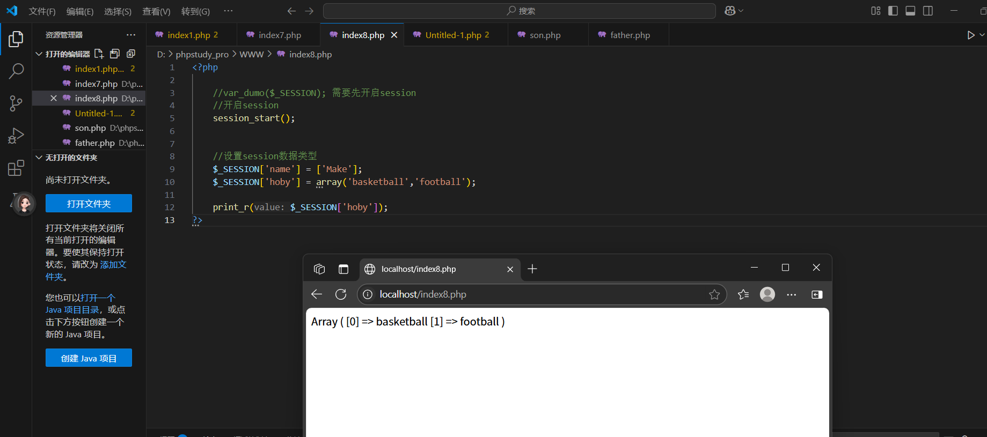Click the browser back arrow
Image resolution: width=987 pixels, height=437 pixels.
[x=317, y=294]
